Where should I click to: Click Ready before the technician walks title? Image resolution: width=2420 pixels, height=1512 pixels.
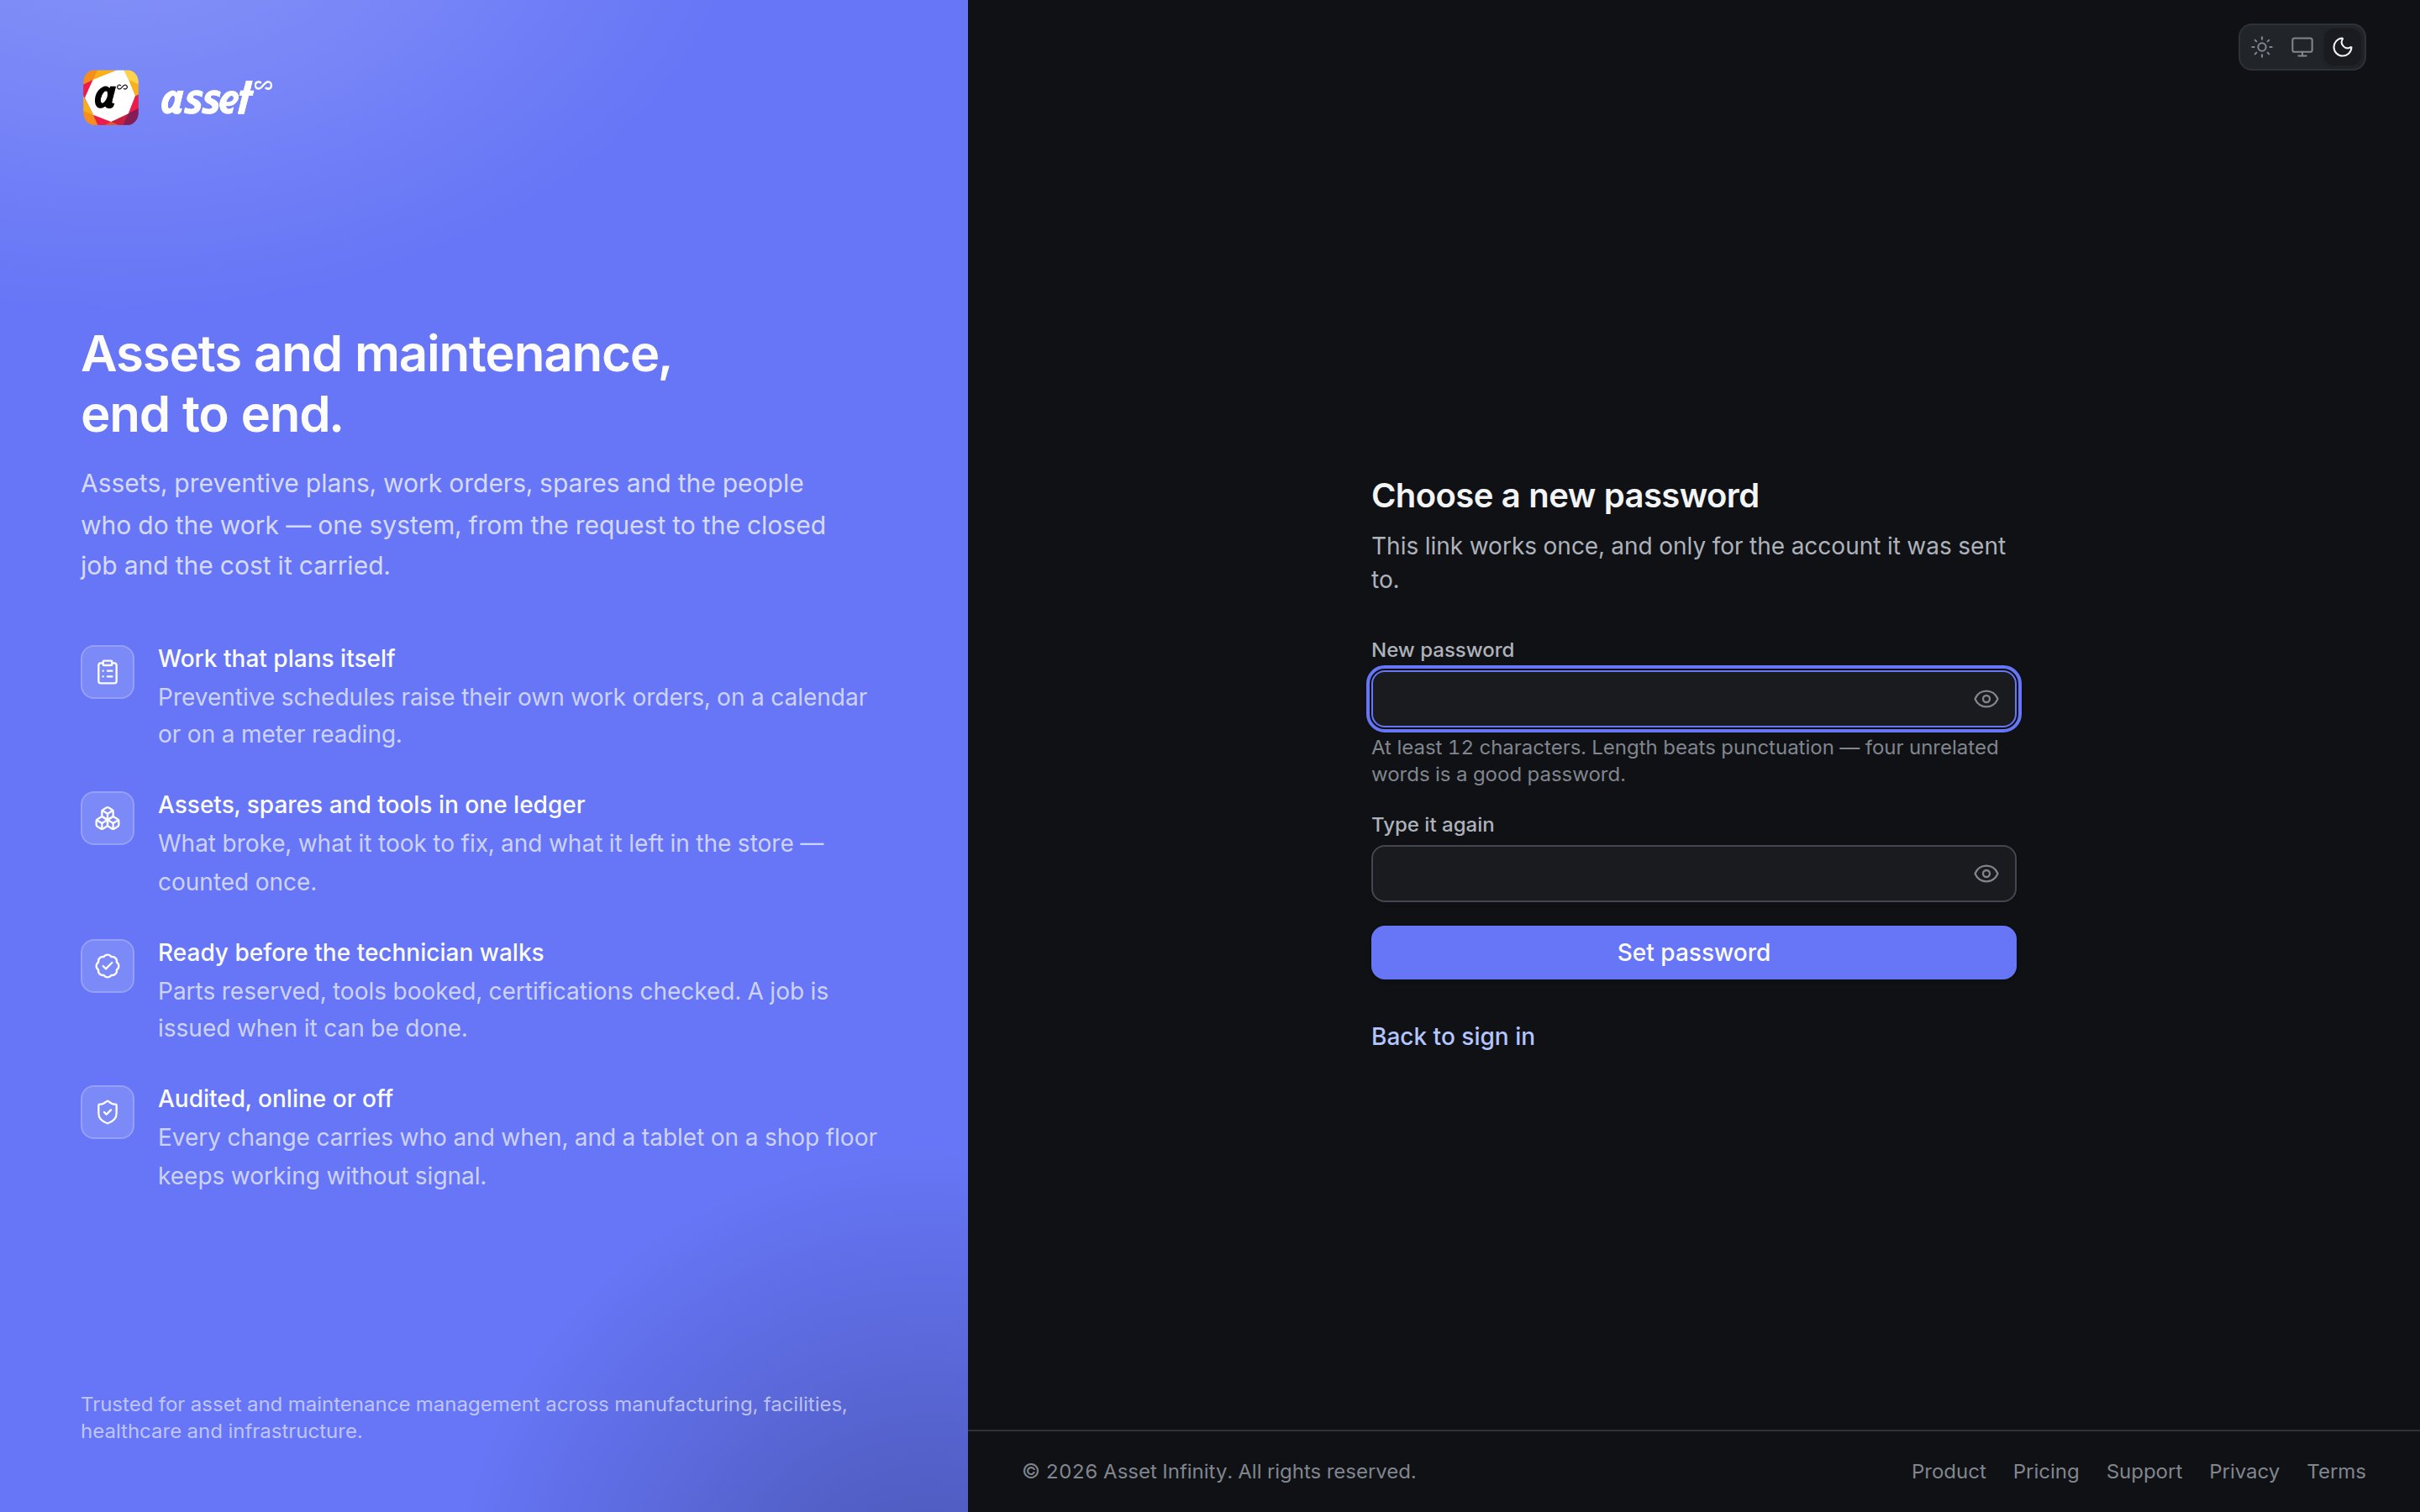tap(351, 953)
